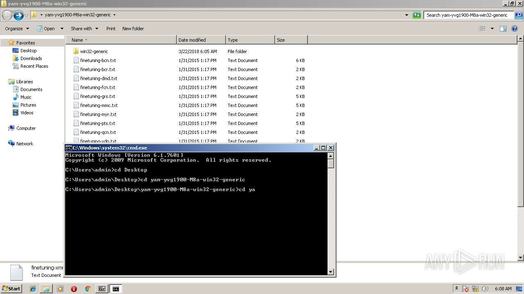
Task: Open Pictures library
Action: [x=28, y=105]
